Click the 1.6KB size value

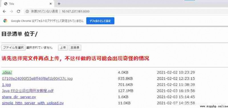pos(123,97)
